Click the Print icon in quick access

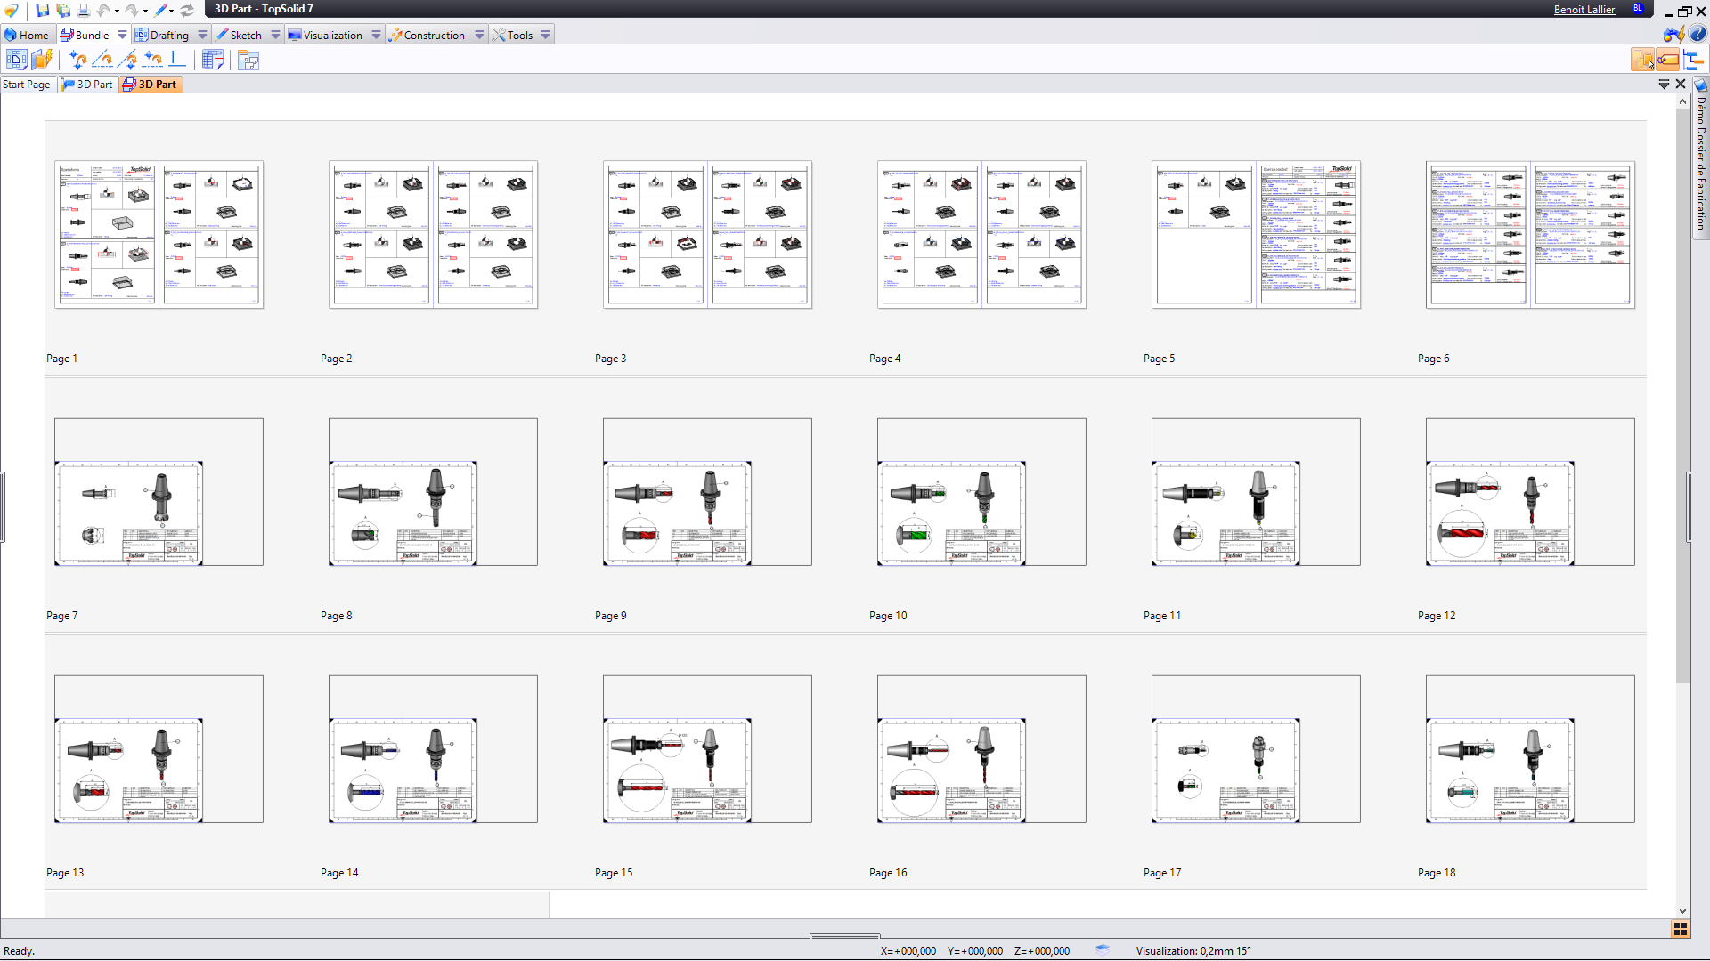pyautogui.click(x=84, y=11)
